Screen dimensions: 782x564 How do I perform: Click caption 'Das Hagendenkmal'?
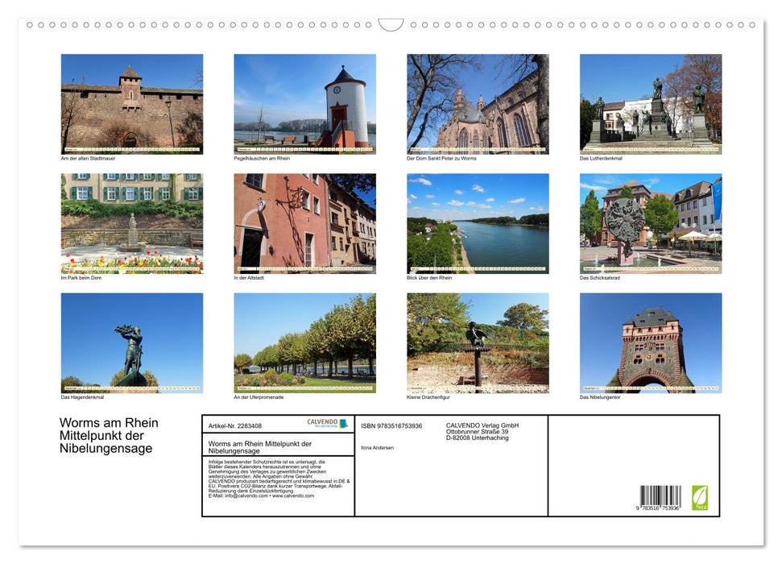coord(82,397)
